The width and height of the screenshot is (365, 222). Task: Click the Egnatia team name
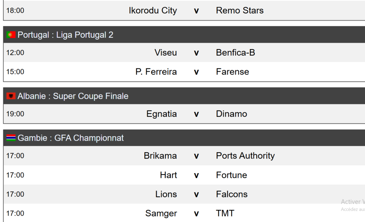click(x=161, y=114)
